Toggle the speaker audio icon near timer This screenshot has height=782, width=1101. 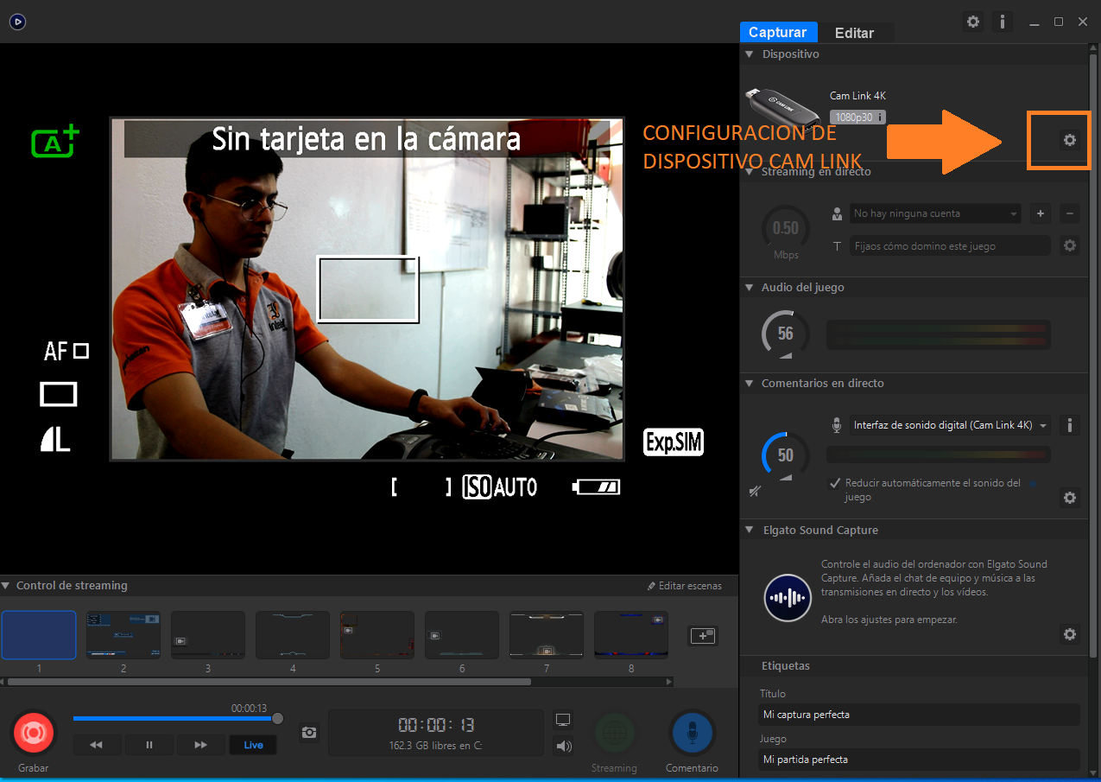[x=563, y=746]
